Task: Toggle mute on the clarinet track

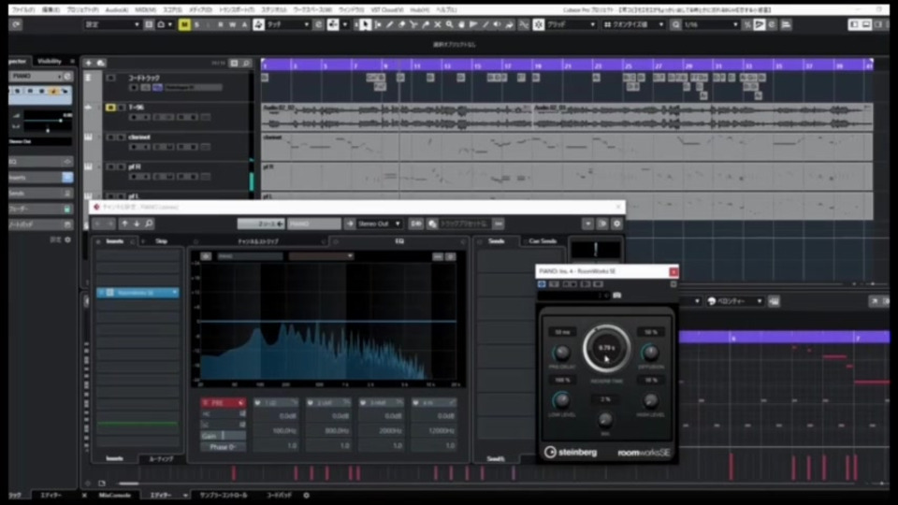Action: pyautogui.click(x=110, y=137)
